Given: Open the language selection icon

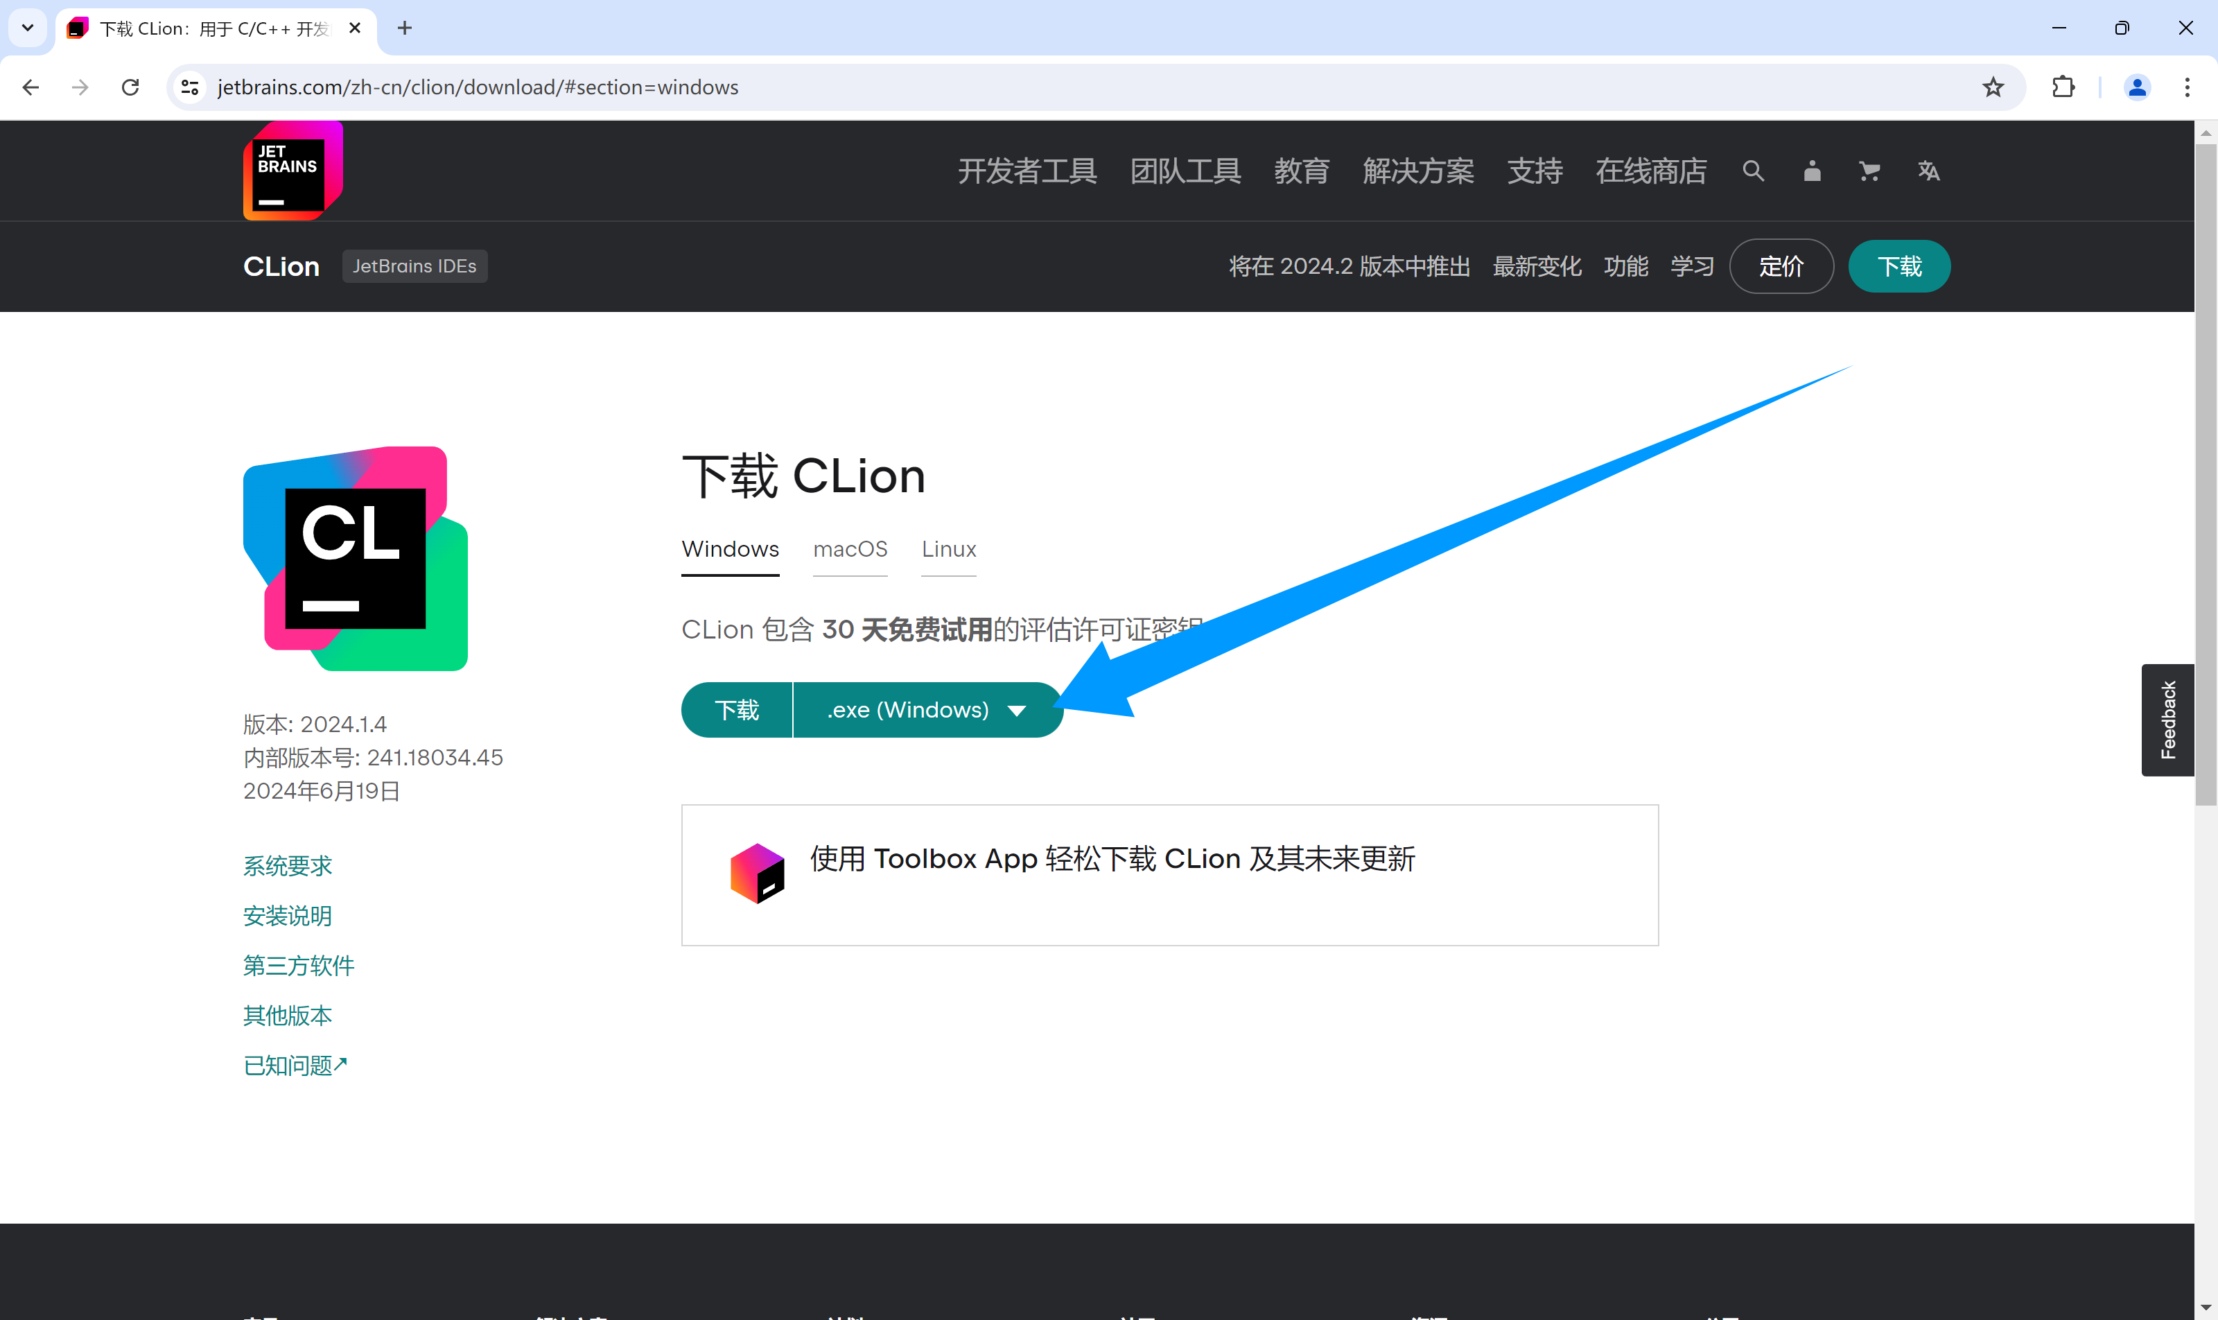Looking at the screenshot, I should 1928,171.
